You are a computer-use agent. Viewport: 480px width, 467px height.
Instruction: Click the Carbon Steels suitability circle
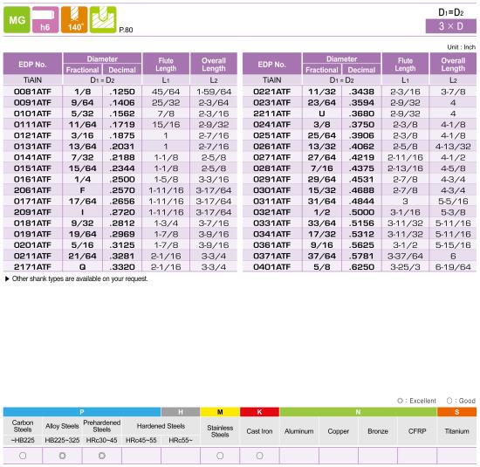tap(23, 456)
